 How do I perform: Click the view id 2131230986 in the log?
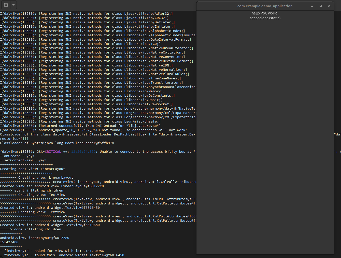(x=94, y=251)
